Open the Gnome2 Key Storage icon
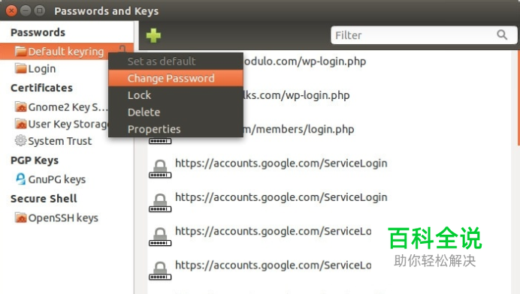Viewport: 520px width, 294px height. click(20, 107)
